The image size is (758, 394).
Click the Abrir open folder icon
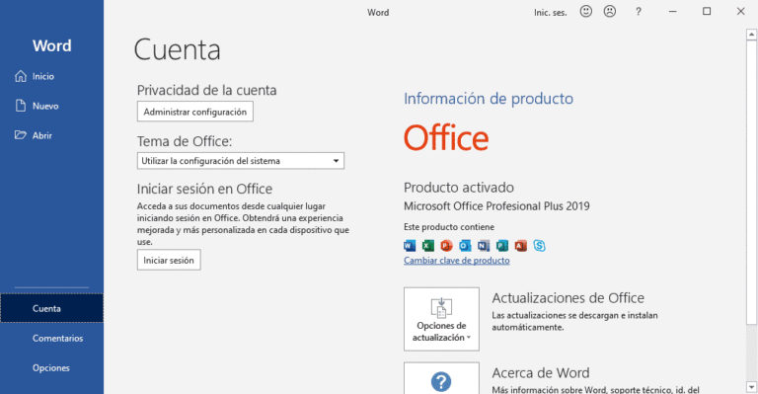[x=21, y=135]
